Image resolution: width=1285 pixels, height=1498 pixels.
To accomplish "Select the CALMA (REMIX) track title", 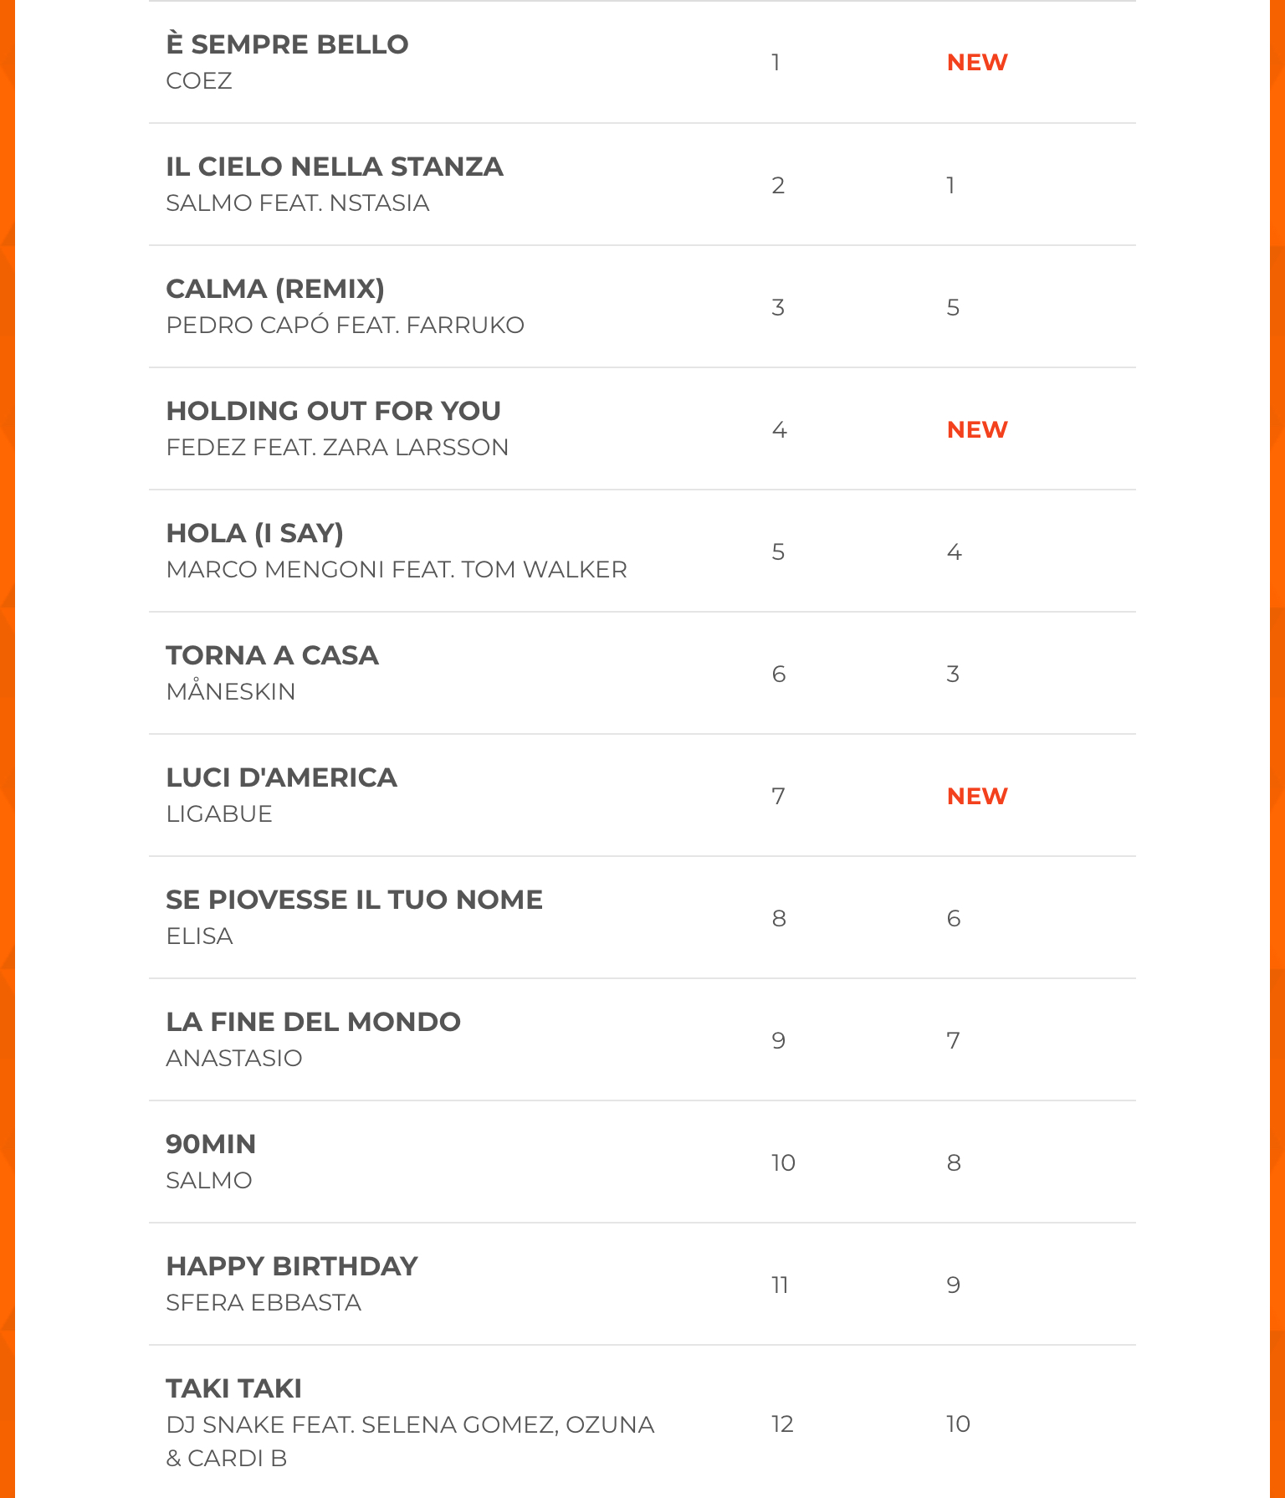I will [x=275, y=289].
